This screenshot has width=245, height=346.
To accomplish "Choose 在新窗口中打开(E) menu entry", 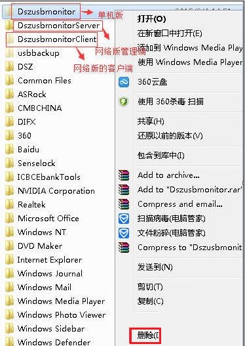I will 170,33.
